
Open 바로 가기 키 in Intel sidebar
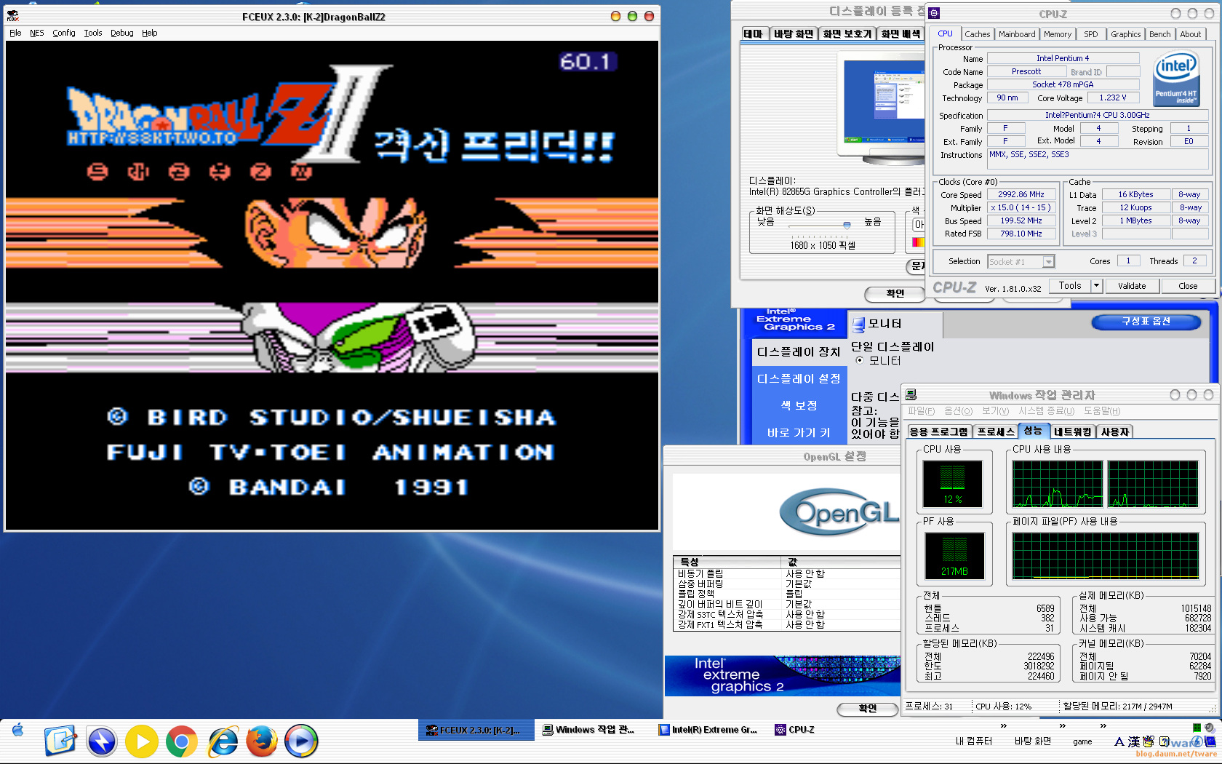[x=798, y=432]
